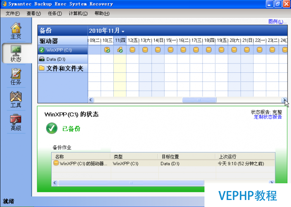
Task: Click the backup job icon in the 名称 column
Action: pyautogui.click(x=56, y=163)
